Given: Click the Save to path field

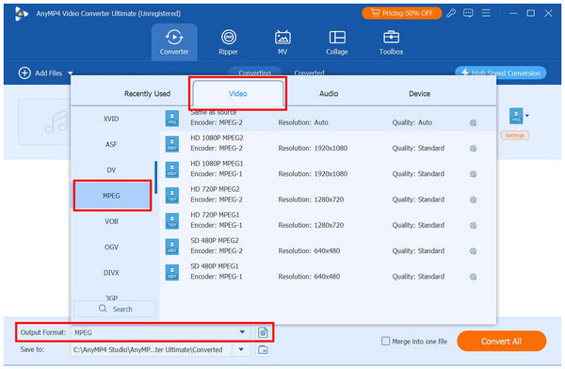Looking at the screenshot, I should pos(152,349).
